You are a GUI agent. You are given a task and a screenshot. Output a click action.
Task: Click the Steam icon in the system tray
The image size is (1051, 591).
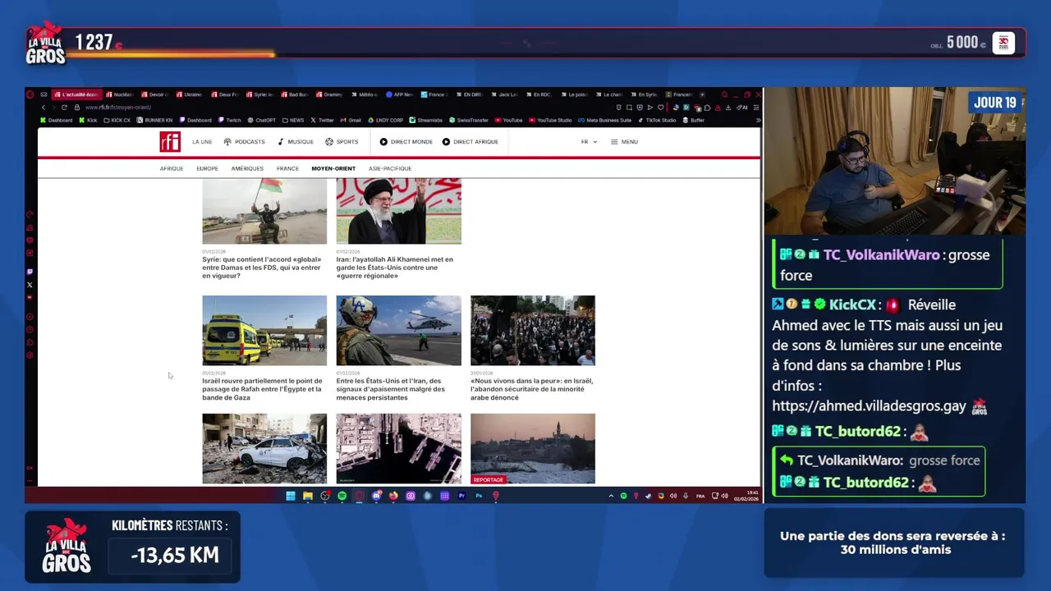click(648, 496)
